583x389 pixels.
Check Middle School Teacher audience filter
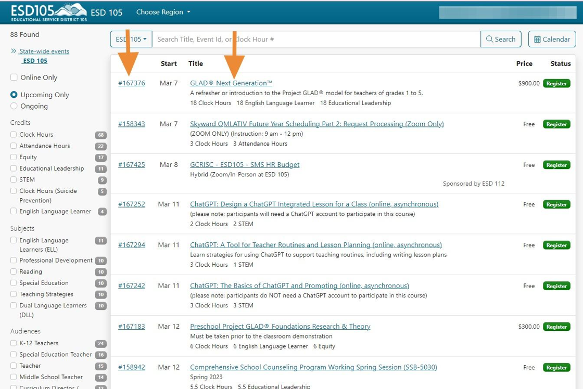[14, 377]
